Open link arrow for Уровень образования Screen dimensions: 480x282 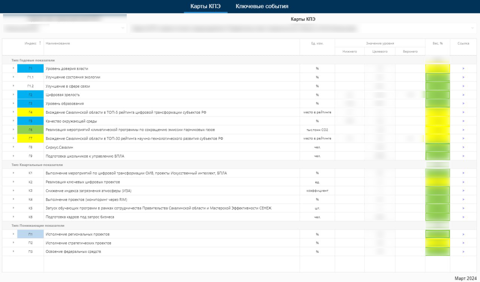tap(463, 104)
